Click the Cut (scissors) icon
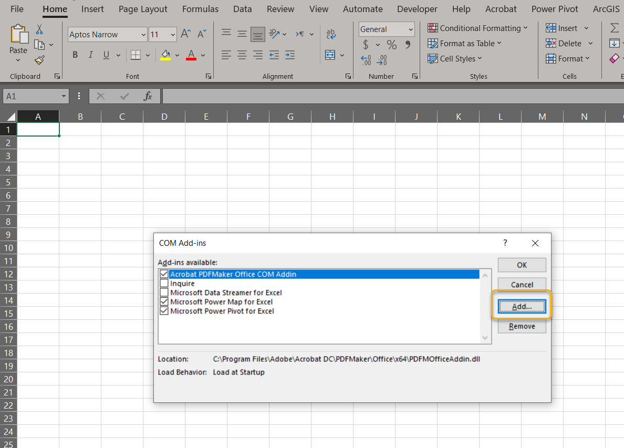The image size is (624, 448). pos(39,29)
